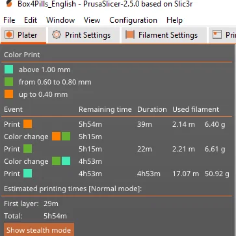The height and width of the screenshot is (236, 236).
Task: Click green swatch in second Color change row
Action: (x=57, y=161)
